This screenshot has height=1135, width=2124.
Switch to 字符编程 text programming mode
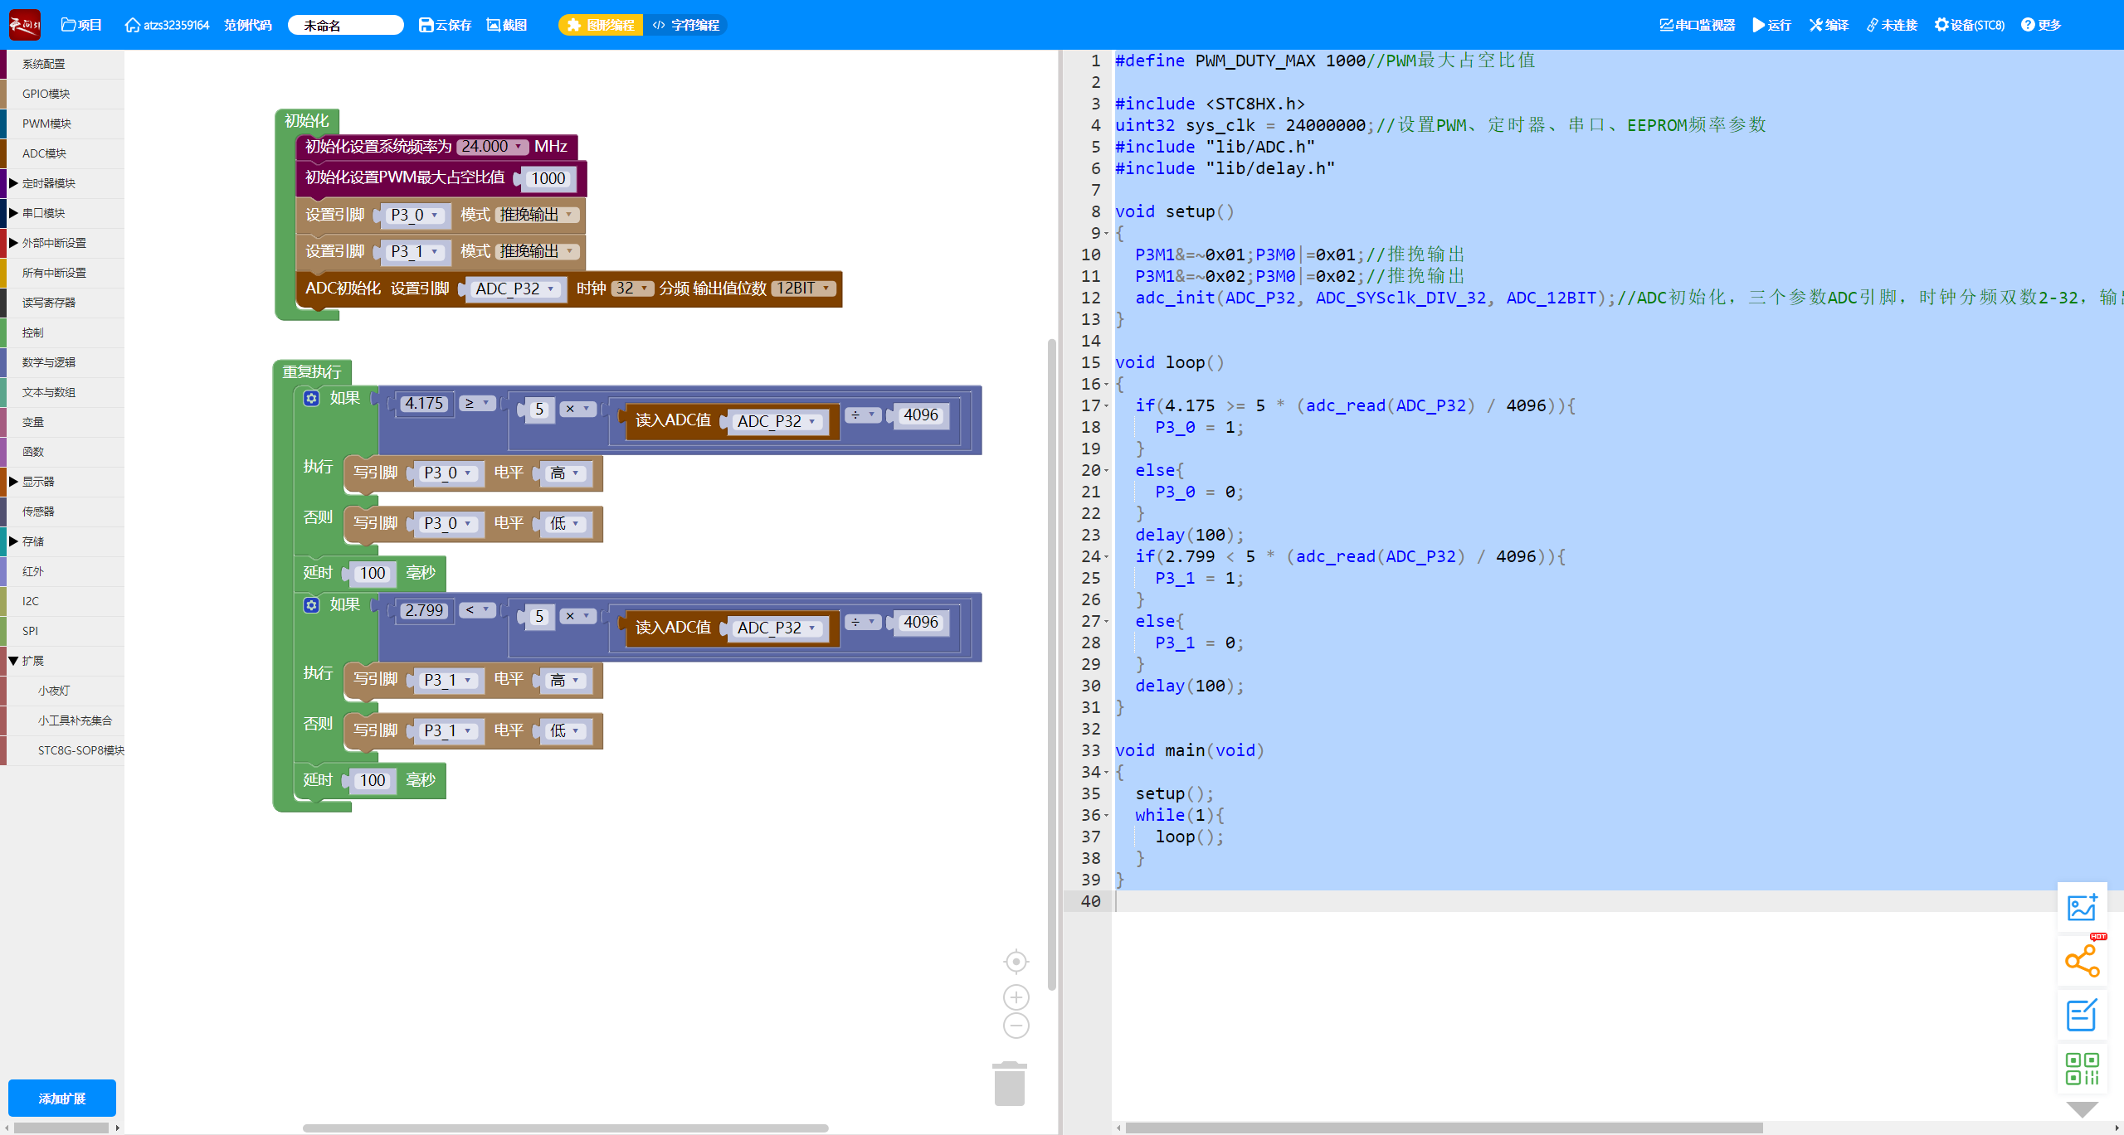(x=685, y=25)
